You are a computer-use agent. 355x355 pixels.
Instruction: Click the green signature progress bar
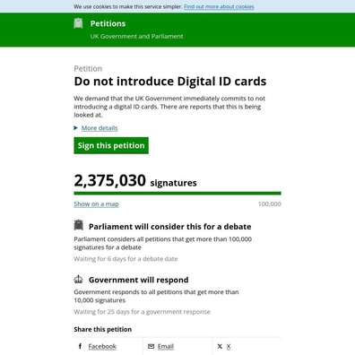[x=177, y=194]
